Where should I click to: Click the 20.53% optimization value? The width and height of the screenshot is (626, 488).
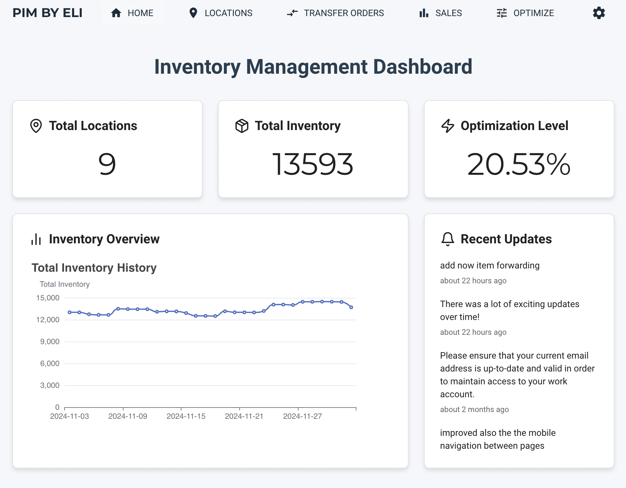click(519, 164)
